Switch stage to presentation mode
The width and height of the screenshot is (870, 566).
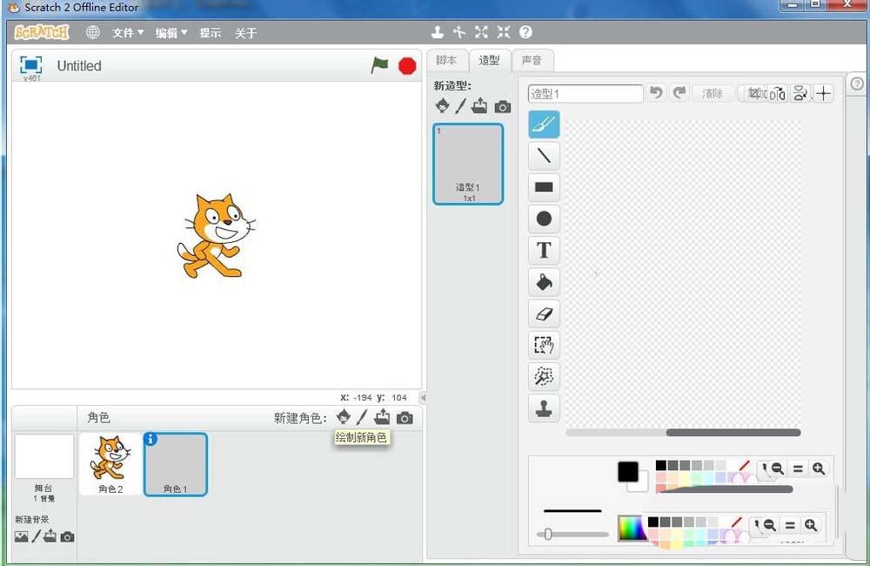coord(31,65)
